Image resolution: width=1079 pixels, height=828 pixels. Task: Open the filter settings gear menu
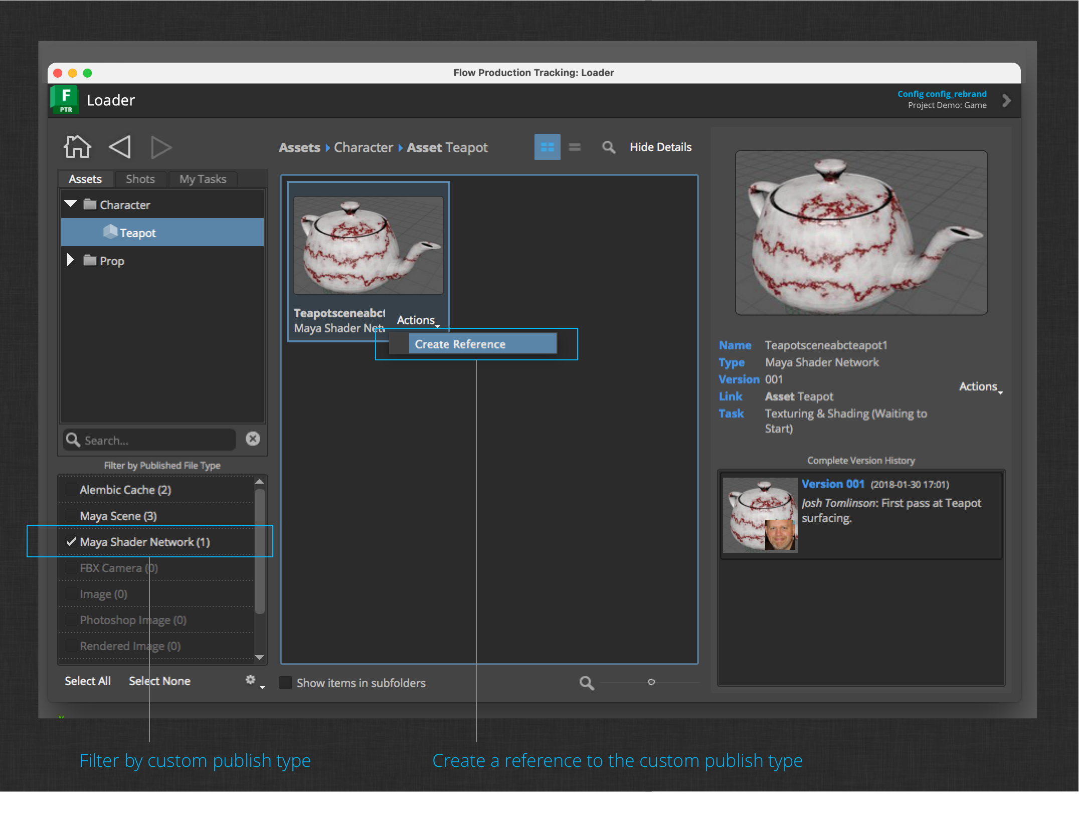click(251, 680)
